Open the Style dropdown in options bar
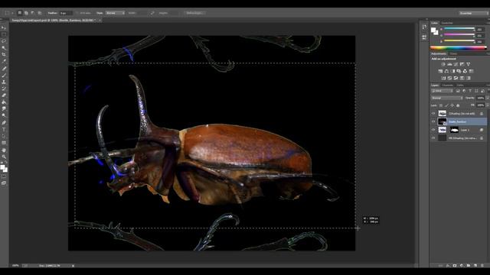 [115, 13]
